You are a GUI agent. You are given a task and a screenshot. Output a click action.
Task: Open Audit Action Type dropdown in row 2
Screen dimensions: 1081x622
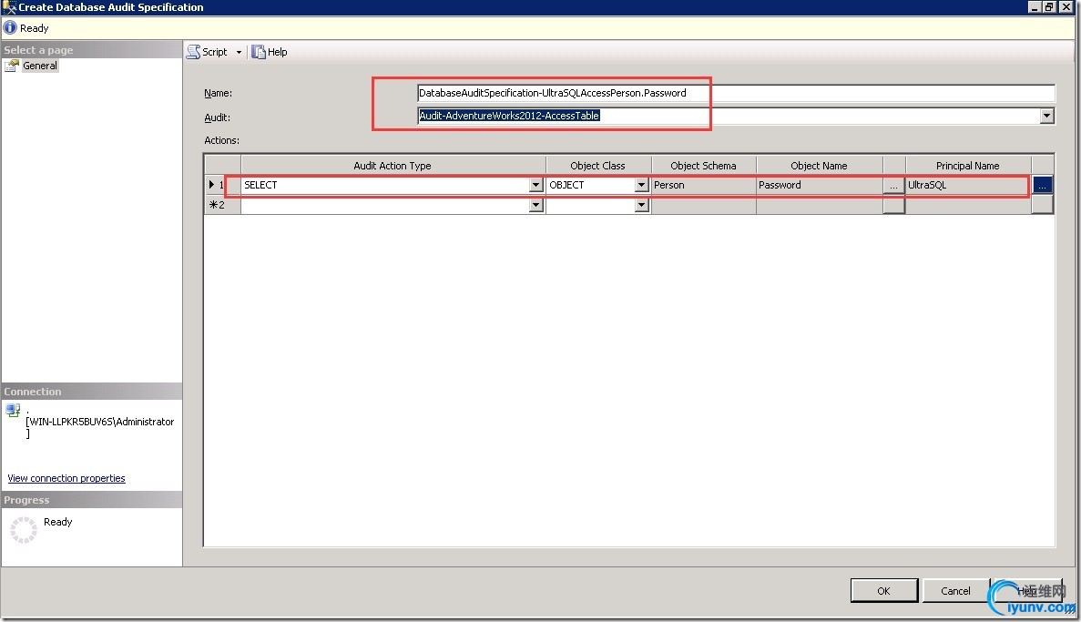click(x=535, y=205)
